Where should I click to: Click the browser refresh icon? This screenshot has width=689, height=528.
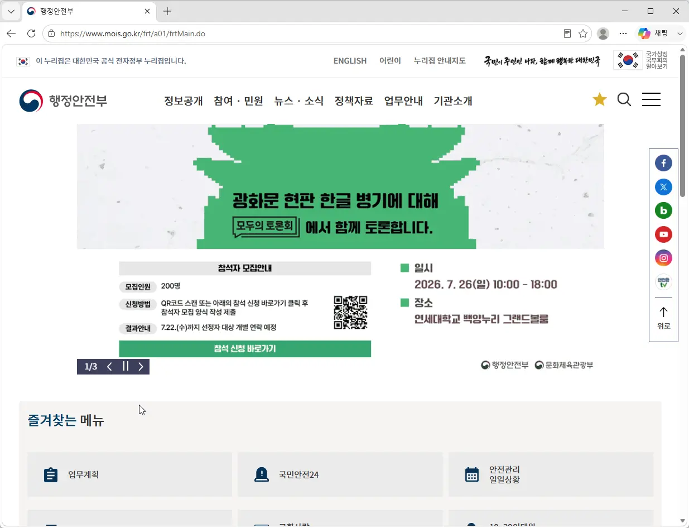pos(31,33)
